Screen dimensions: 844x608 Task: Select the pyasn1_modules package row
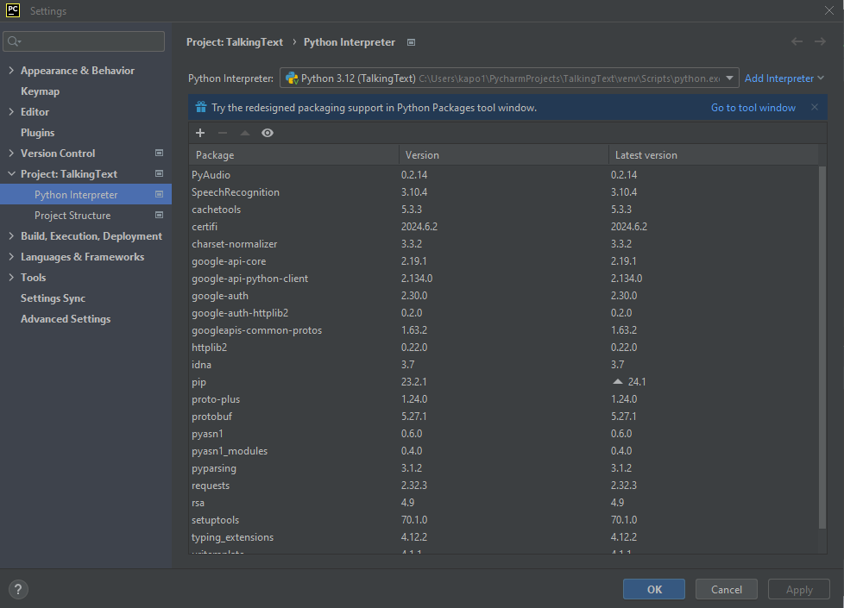pyautogui.click(x=504, y=451)
